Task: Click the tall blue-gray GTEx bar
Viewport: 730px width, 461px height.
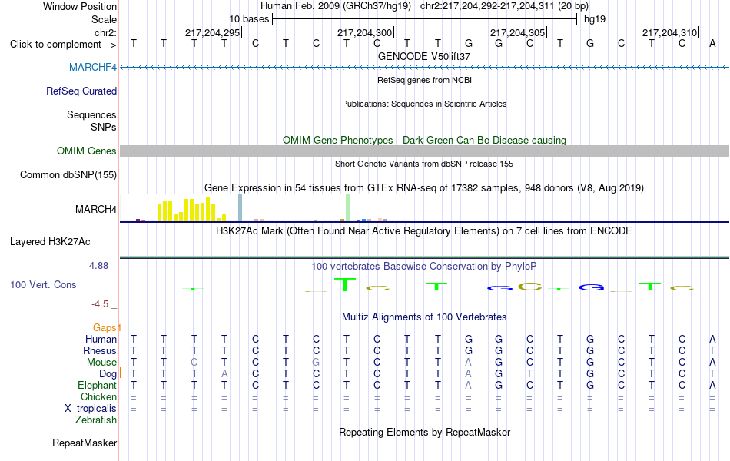Action: point(241,207)
